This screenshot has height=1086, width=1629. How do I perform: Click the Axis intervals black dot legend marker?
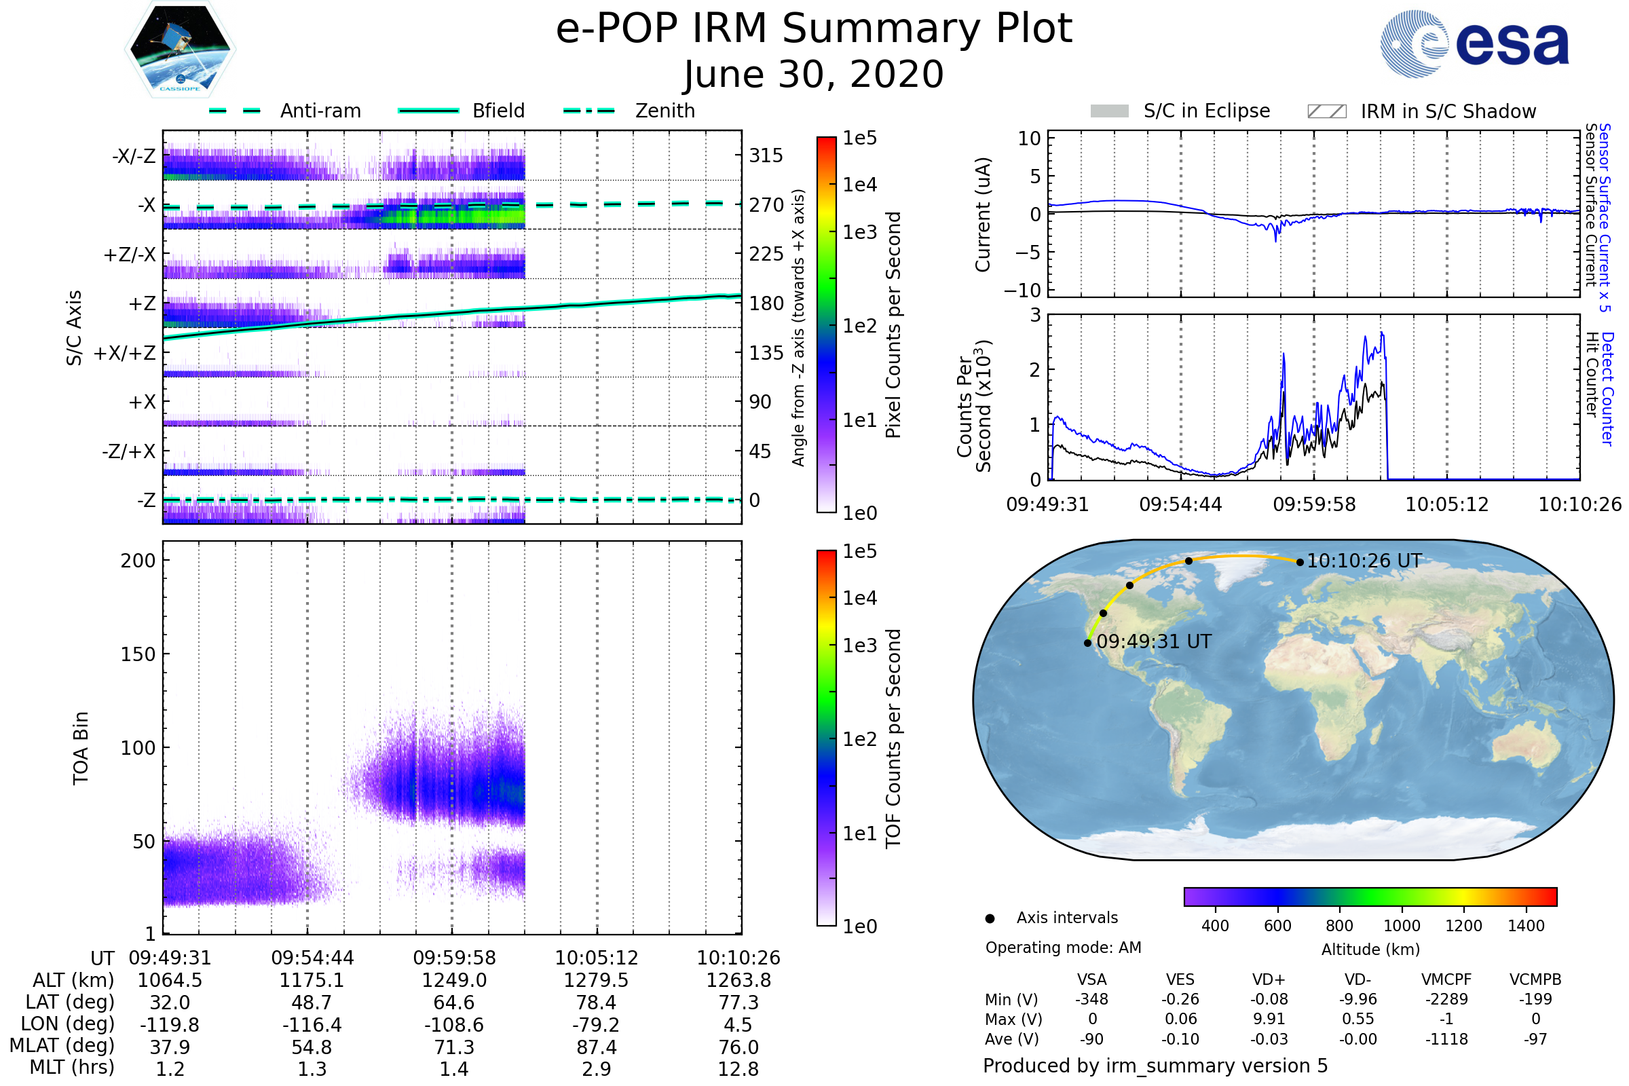(990, 918)
